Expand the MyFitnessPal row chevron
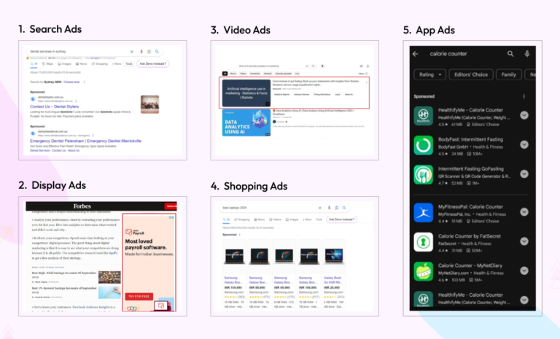Image resolution: width=560 pixels, height=339 pixels. [524, 212]
